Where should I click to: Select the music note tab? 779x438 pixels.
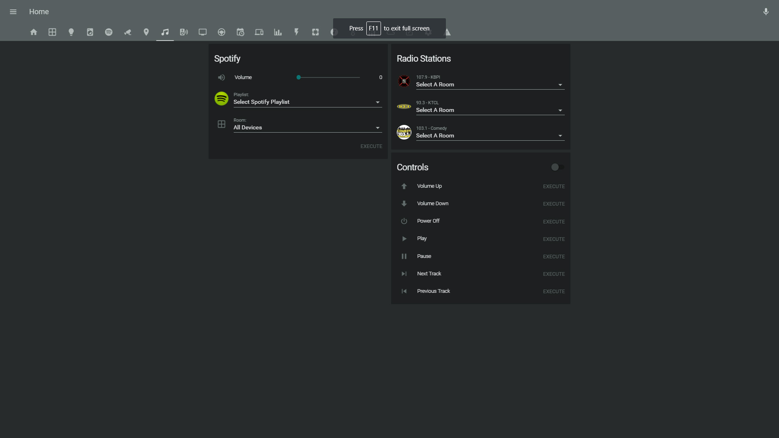tap(165, 32)
